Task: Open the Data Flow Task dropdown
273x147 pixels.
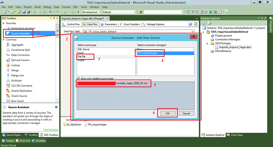Action: tap(192, 31)
